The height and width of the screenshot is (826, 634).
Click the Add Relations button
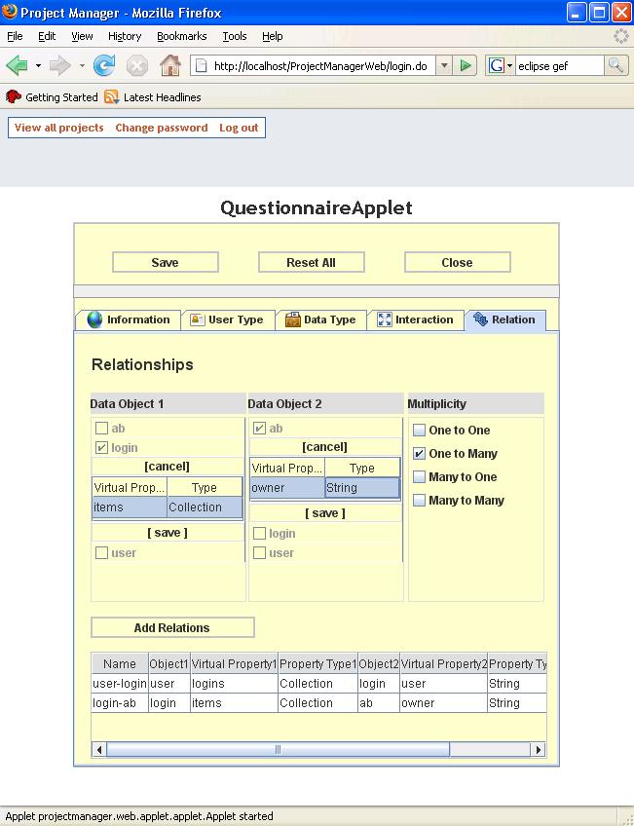[172, 627]
